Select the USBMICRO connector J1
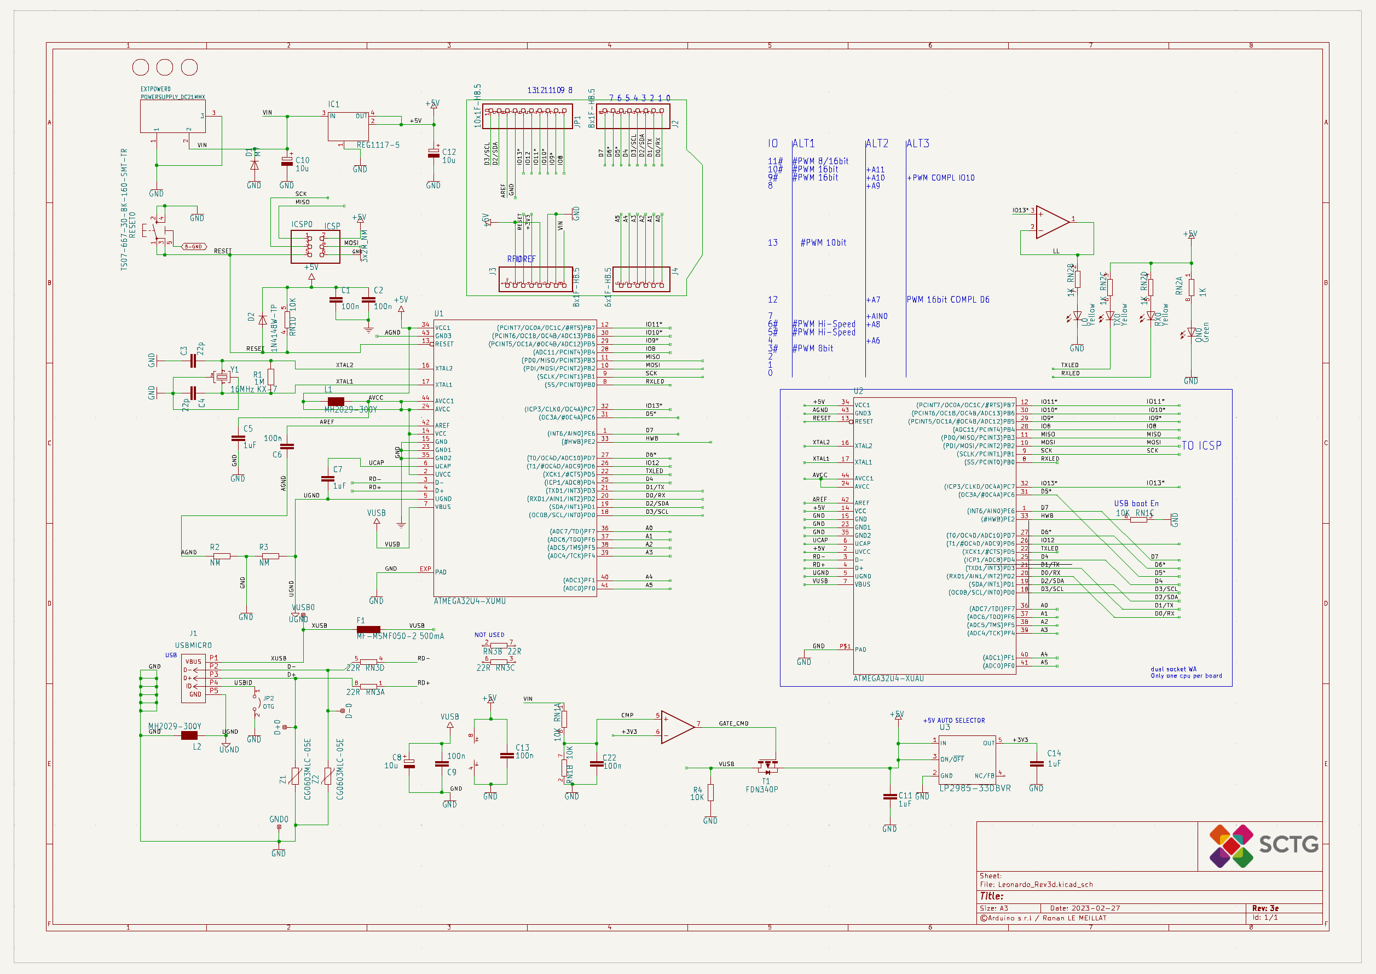1376x974 pixels. [194, 679]
